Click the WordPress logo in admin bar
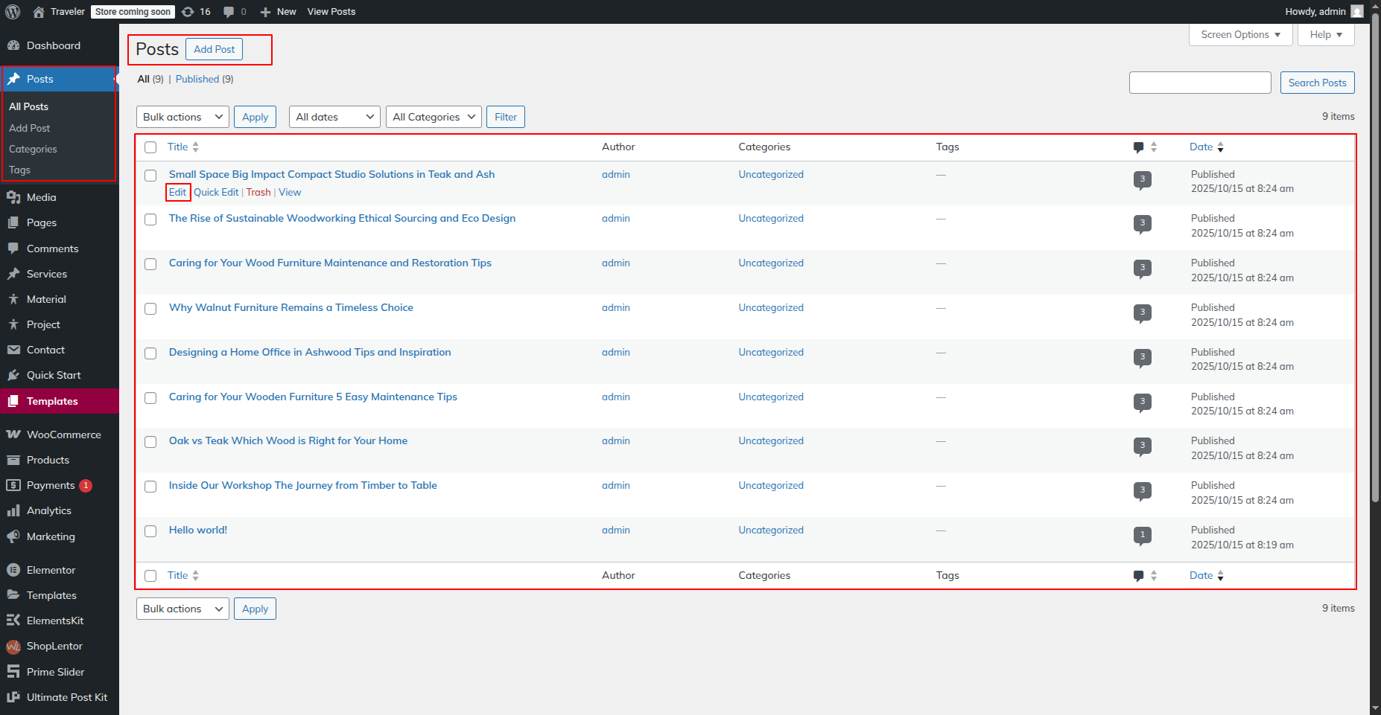Viewport: 1381px width, 715px height. (x=13, y=12)
